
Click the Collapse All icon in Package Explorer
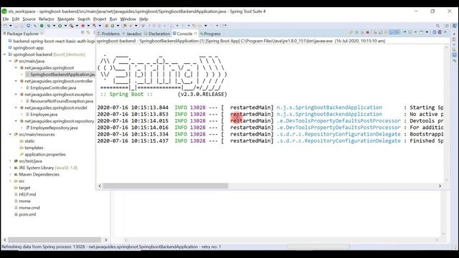[x=82, y=32]
